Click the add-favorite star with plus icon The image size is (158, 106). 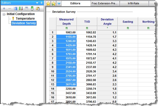(x=53, y=4)
